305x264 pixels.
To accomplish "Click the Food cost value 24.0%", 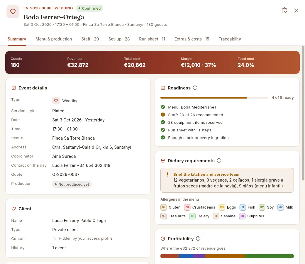I will [246, 65].
